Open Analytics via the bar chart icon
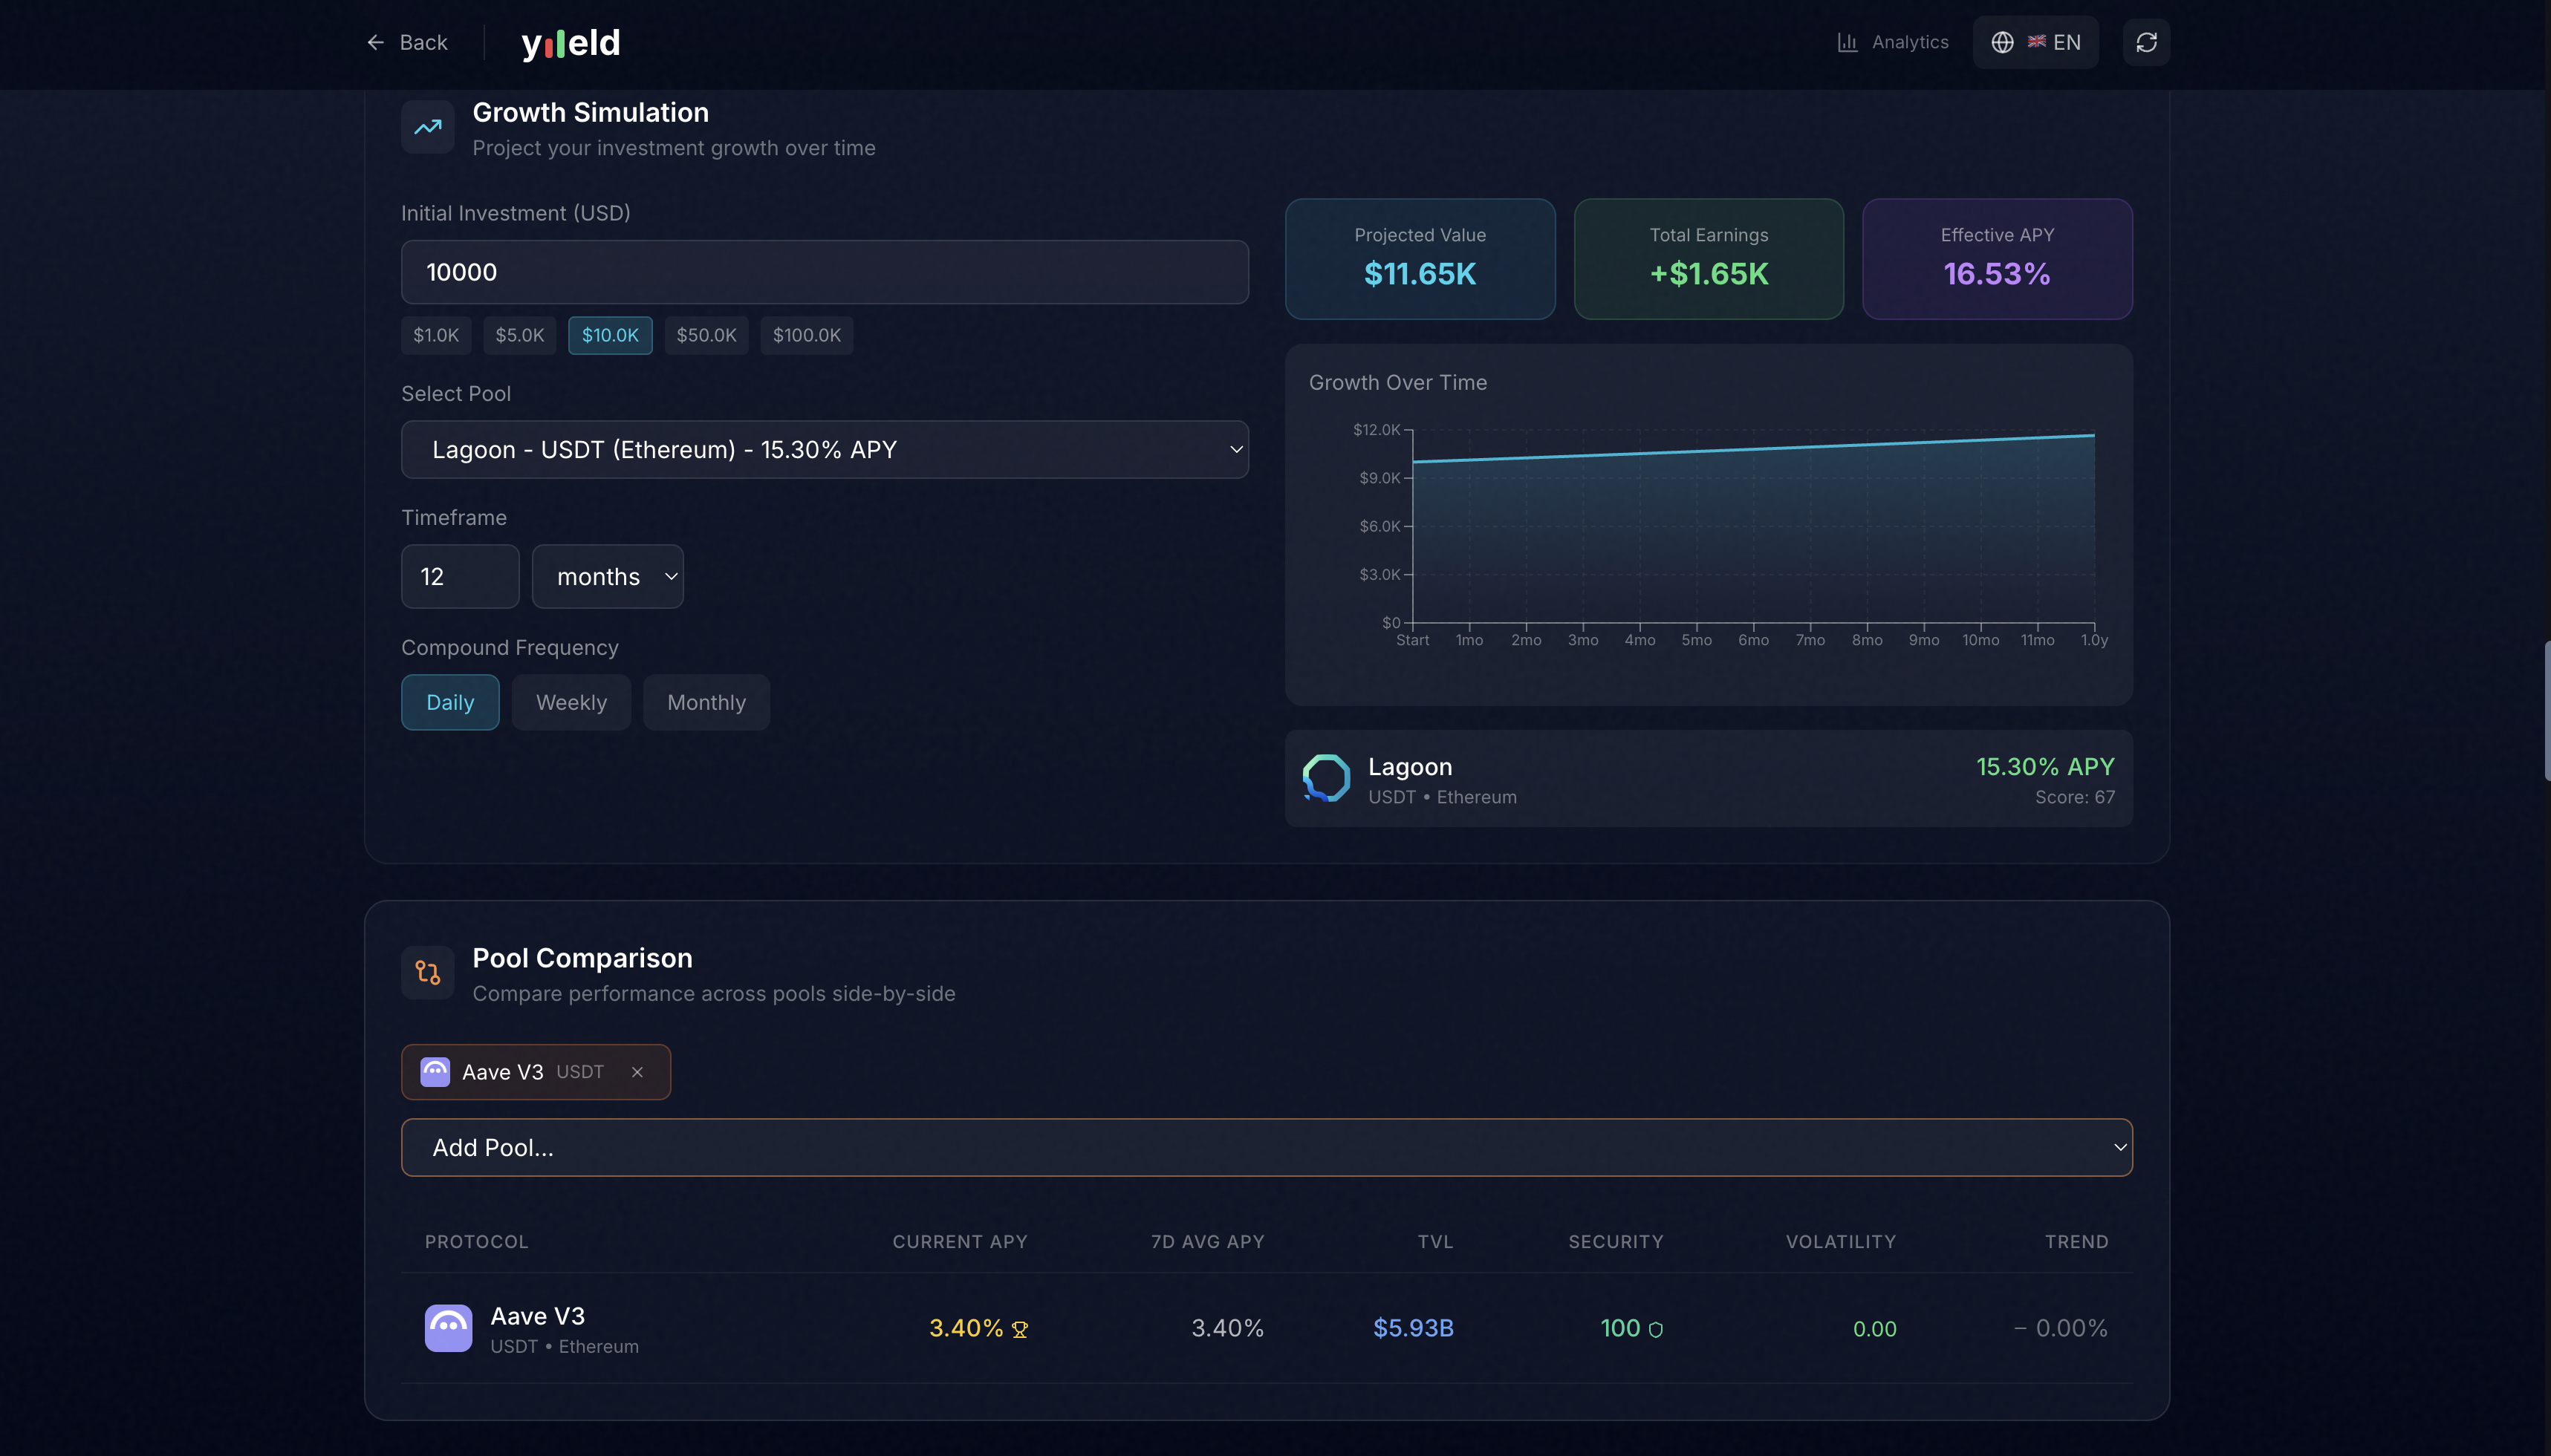The width and height of the screenshot is (2551, 1456). click(1846, 42)
